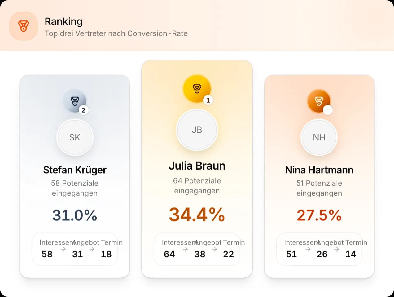This screenshot has height=297, width=394.
Task: Click the 31.0% conversion rate
Action: pyautogui.click(x=75, y=215)
